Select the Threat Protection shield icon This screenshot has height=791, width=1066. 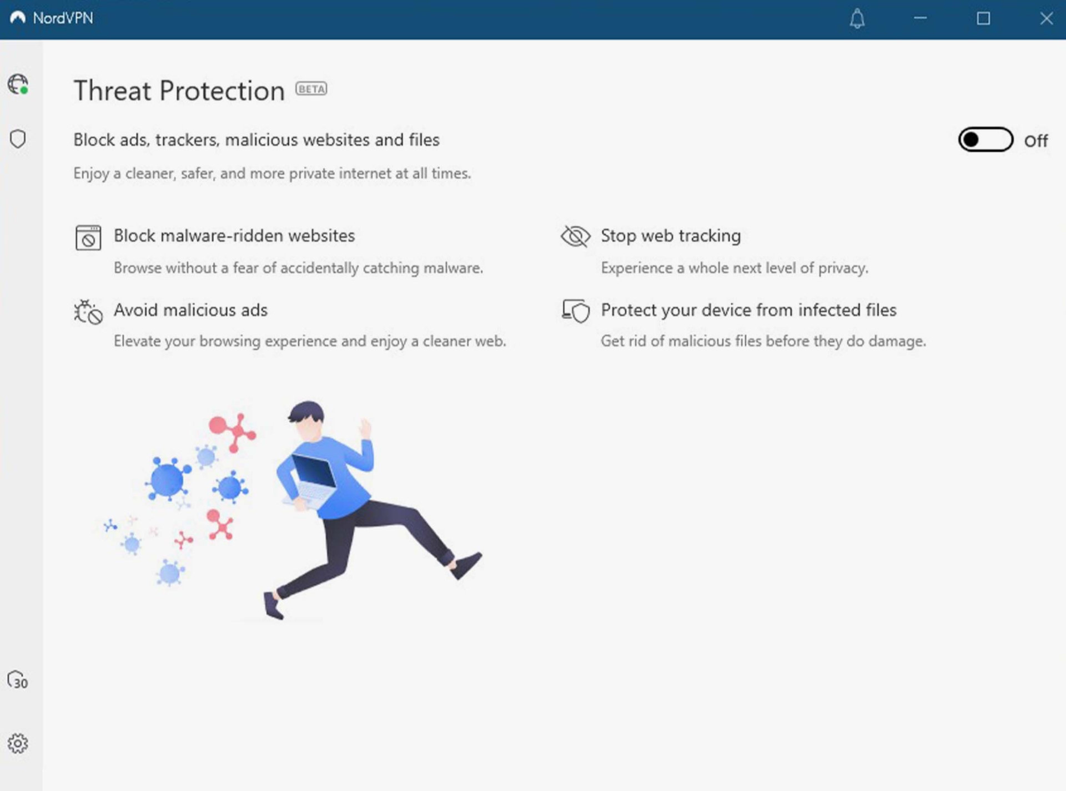18,139
